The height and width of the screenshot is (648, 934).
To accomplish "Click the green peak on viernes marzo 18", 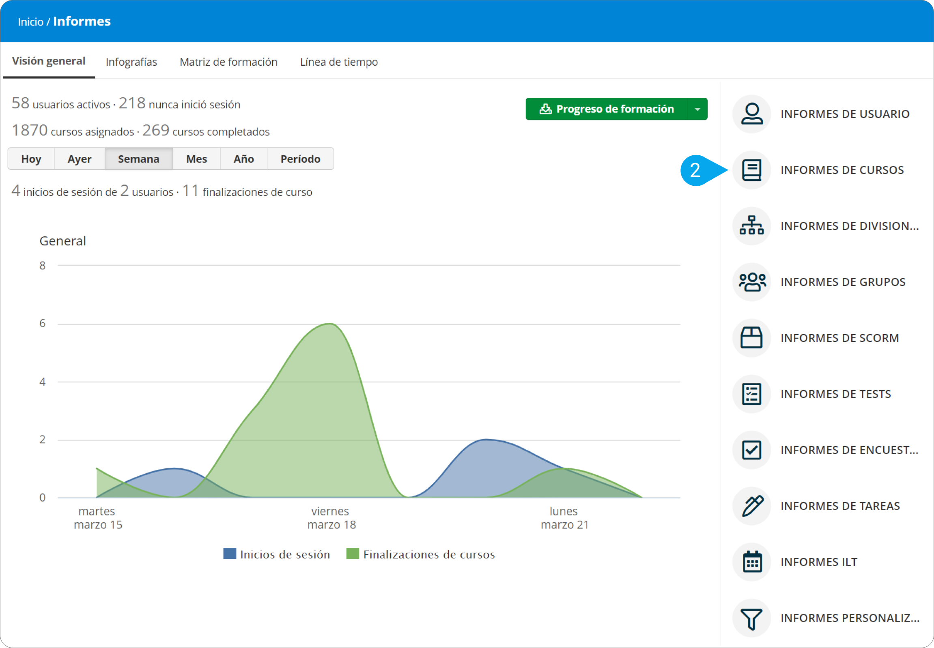I will pyautogui.click(x=330, y=324).
